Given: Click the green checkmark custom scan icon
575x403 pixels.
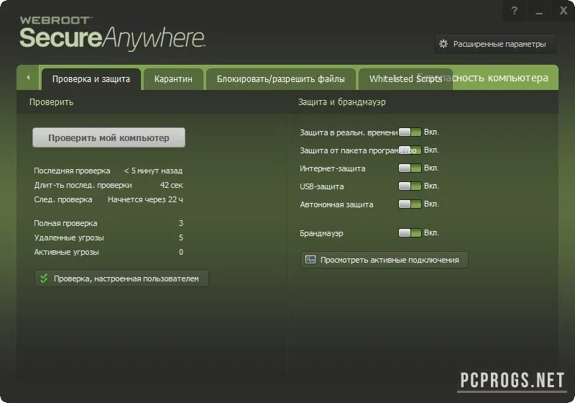Looking at the screenshot, I should click(44, 279).
